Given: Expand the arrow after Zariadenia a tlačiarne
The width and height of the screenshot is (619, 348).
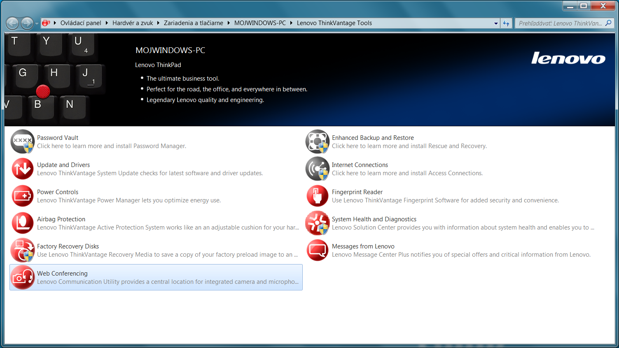Looking at the screenshot, I should 229,23.
